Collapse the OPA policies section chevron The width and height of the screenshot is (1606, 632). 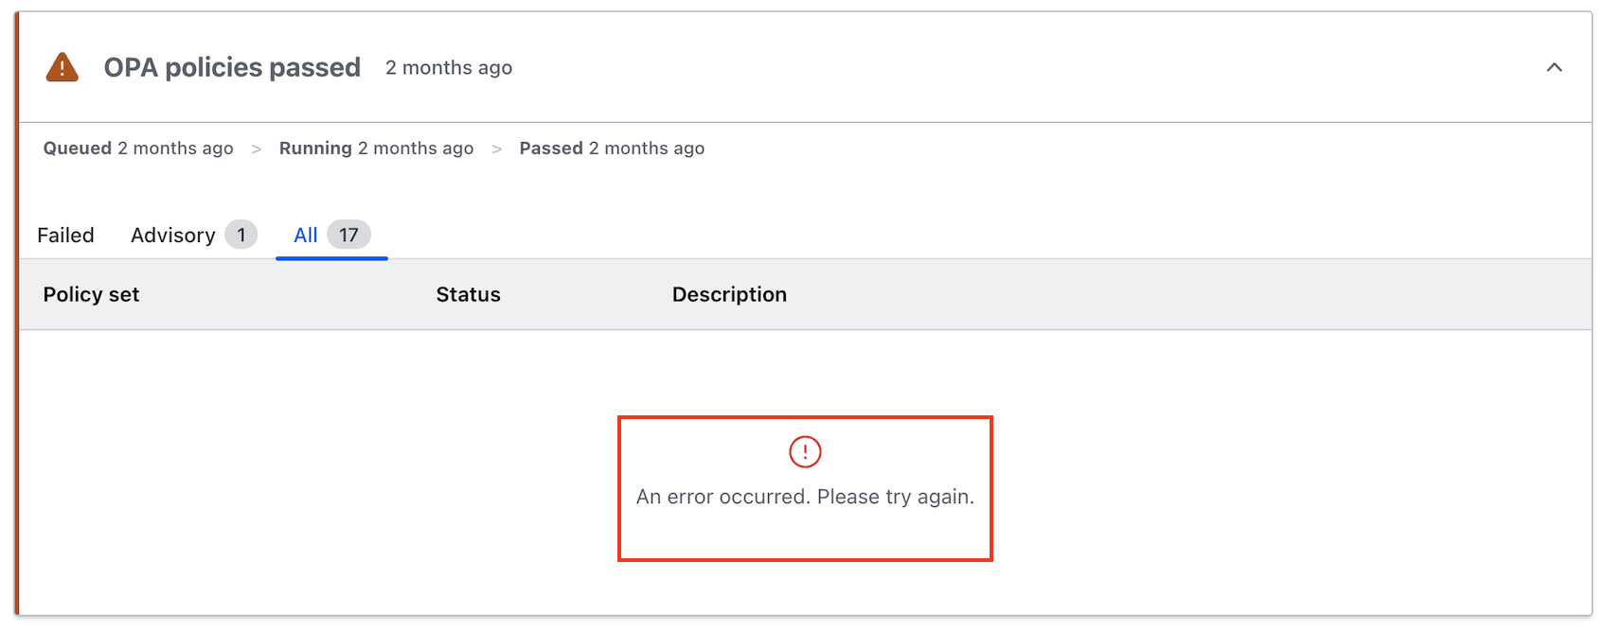(x=1554, y=67)
